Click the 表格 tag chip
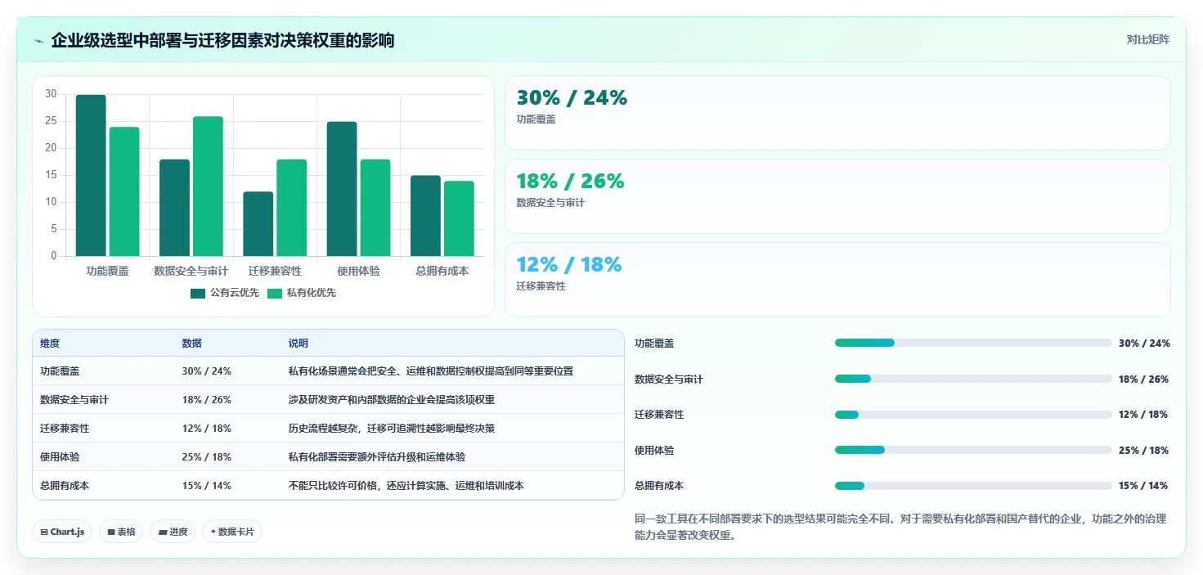The width and height of the screenshot is (1203, 575). pos(121,532)
